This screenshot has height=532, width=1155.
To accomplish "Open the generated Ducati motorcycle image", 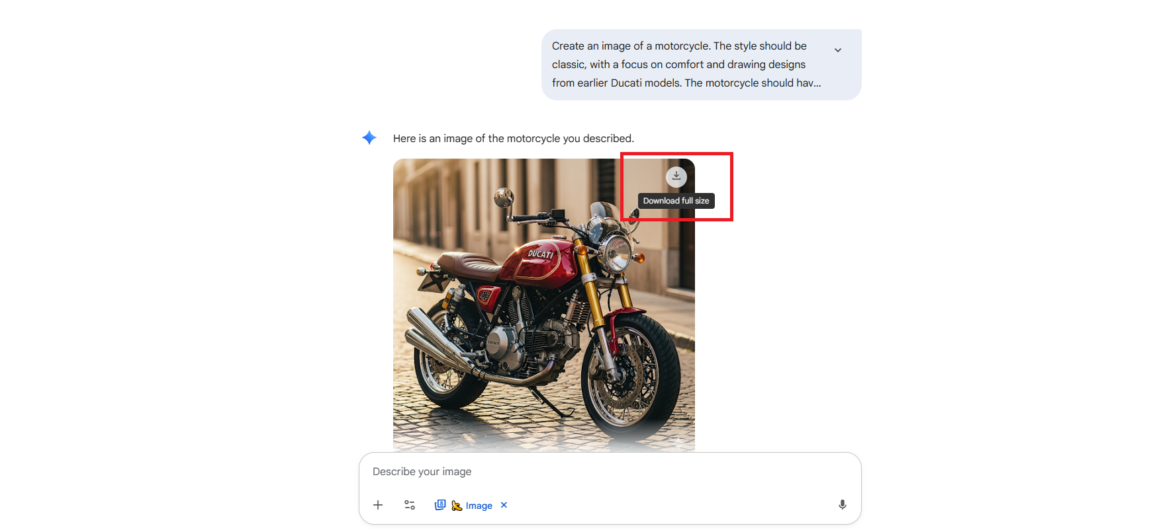I will coord(544,305).
